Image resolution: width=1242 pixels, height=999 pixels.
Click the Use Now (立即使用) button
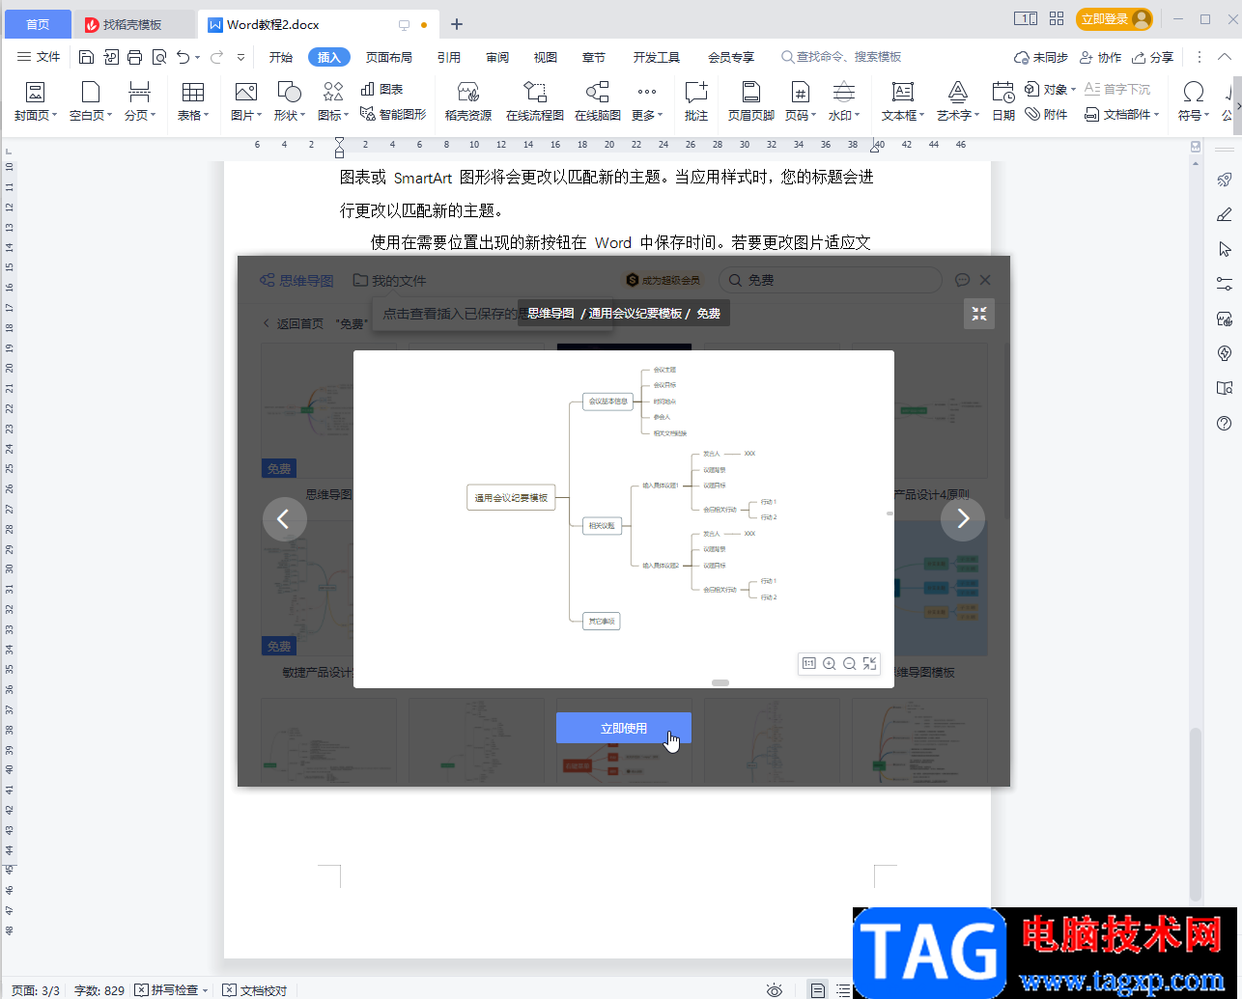coord(624,728)
